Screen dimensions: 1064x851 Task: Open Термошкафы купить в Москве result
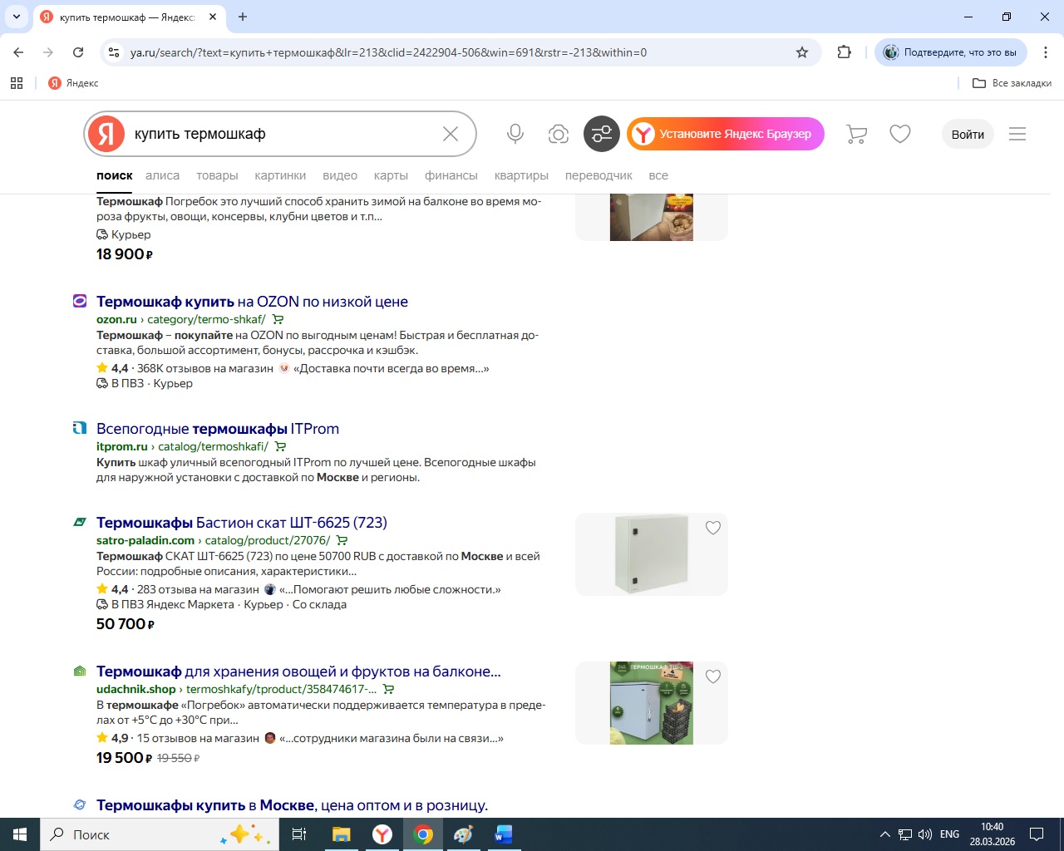(x=292, y=805)
